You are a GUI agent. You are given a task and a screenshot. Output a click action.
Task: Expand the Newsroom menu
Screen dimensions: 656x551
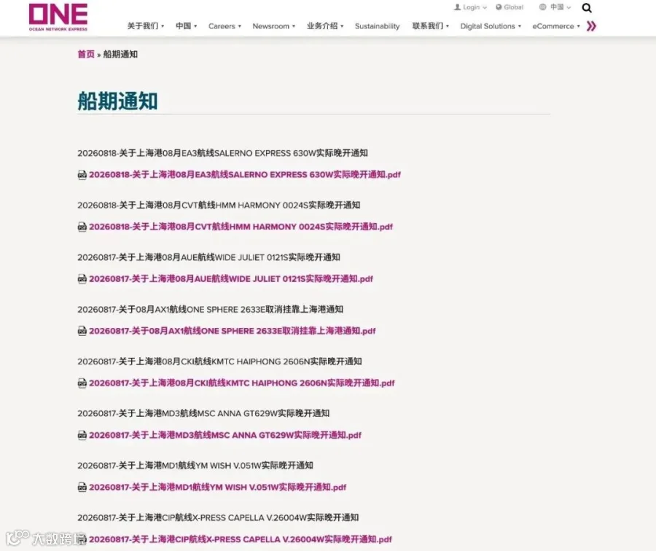(x=273, y=26)
